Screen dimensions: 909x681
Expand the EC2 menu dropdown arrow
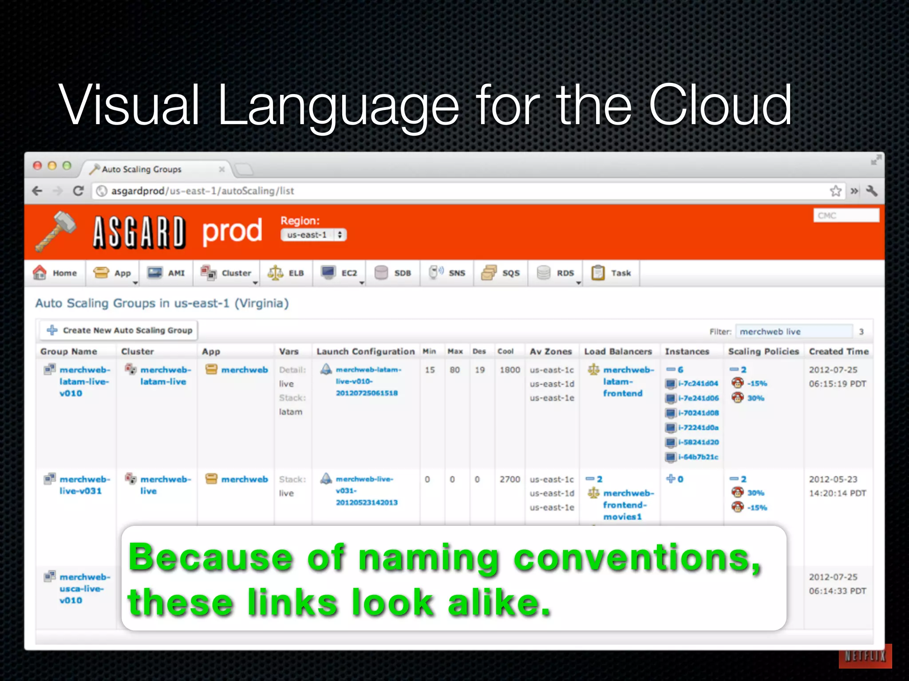pos(362,283)
